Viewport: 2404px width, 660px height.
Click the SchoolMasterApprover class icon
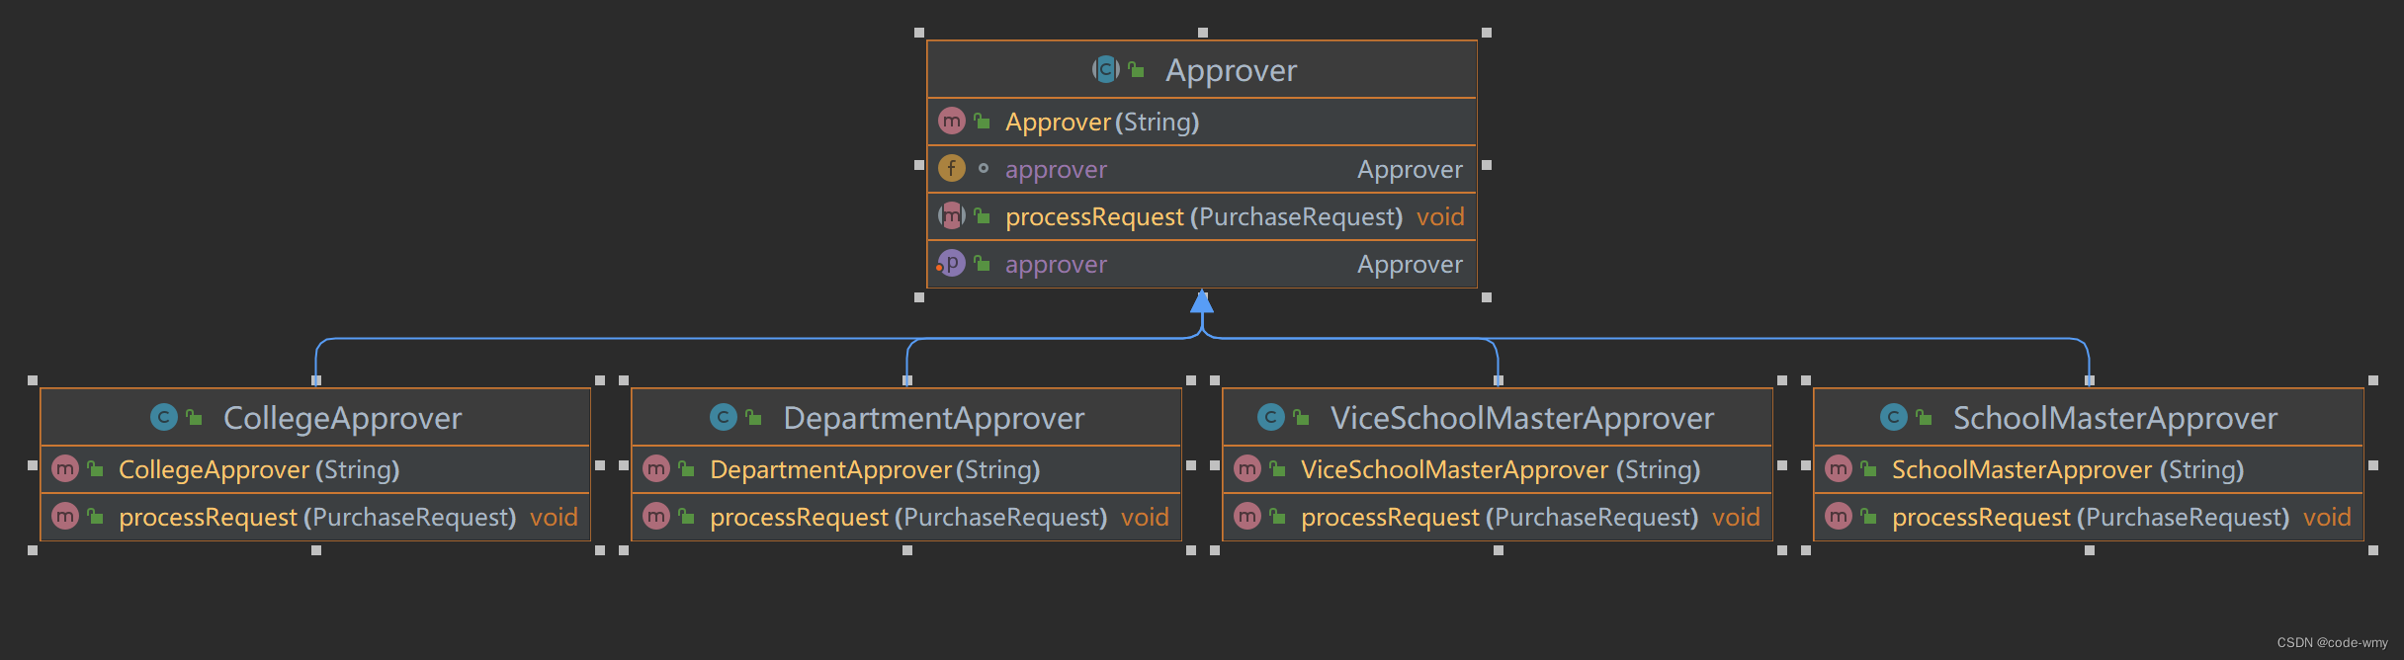pyautogui.click(x=1894, y=417)
